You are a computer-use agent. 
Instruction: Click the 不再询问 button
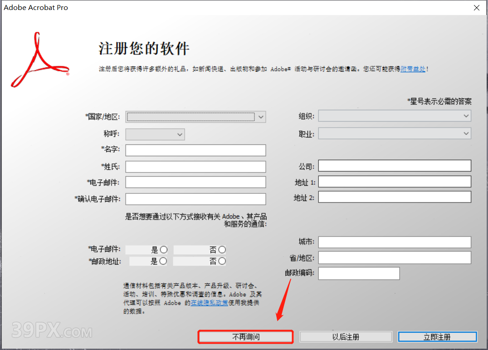[x=245, y=336]
